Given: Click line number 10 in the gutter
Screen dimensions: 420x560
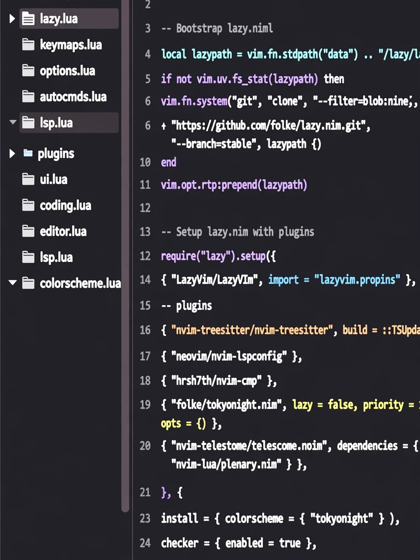Looking at the screenshot, I should [x=145, y=162].
